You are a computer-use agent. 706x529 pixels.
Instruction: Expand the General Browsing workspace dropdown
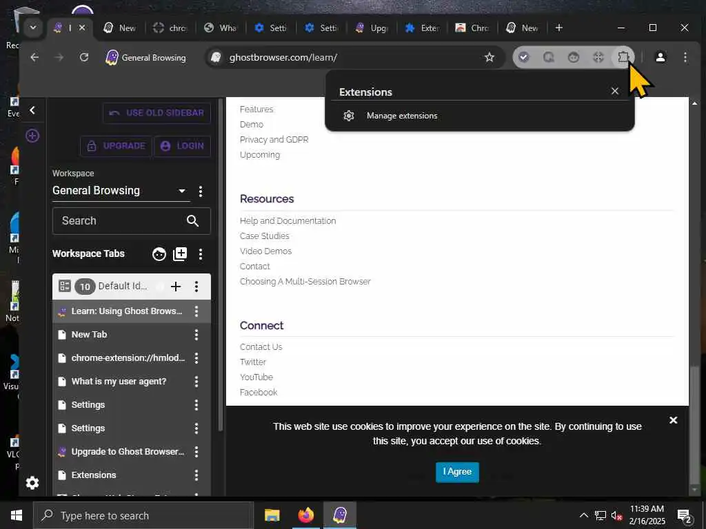[182, 191]
